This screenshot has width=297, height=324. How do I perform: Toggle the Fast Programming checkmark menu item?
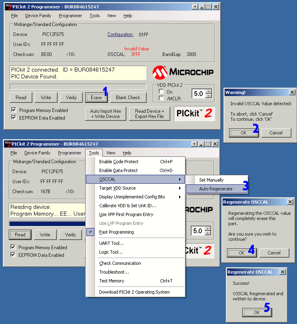pos(136,232)
